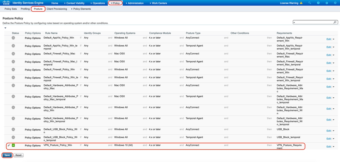Click Policy Options for Default_USB_Block_Policy_Win
The image size is (340, 162).
[33, 130]
